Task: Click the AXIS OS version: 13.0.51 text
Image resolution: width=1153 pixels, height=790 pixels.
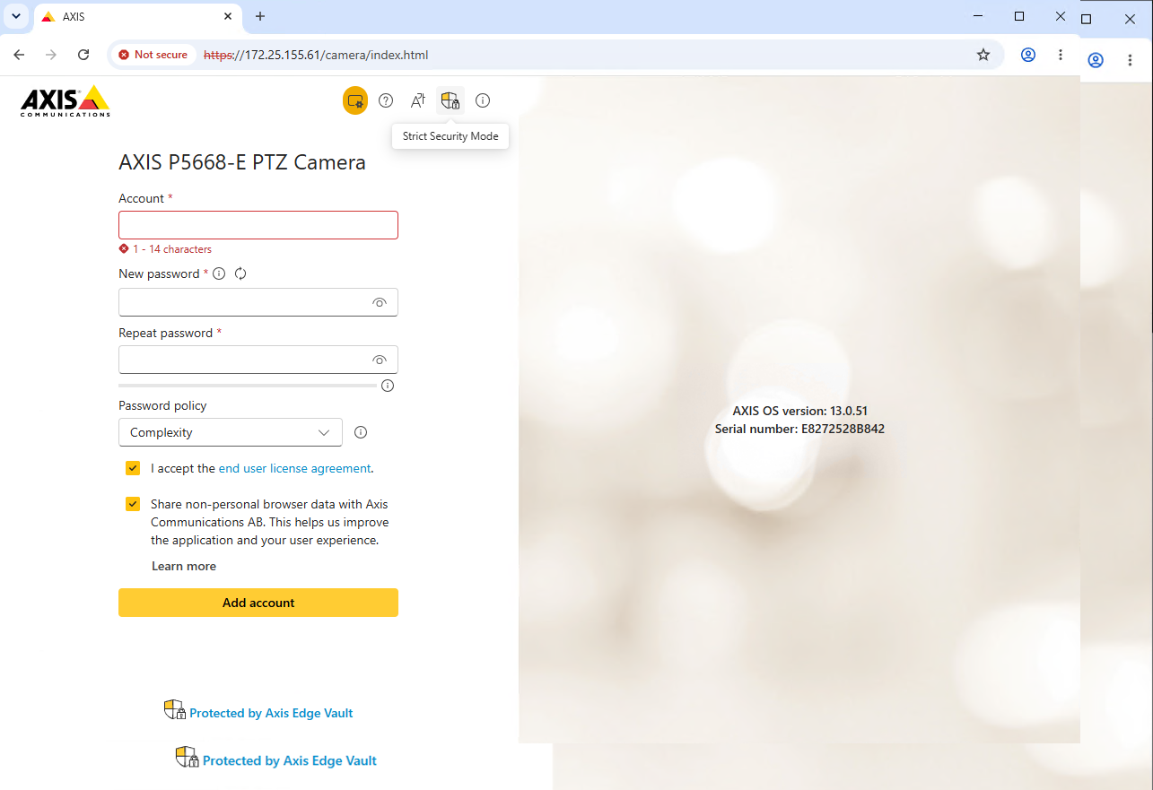Action: [800, 411]
